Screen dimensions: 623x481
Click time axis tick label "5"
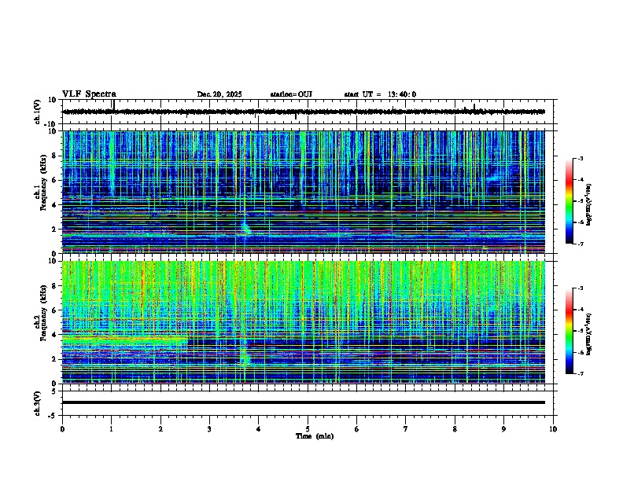[308, 429]
